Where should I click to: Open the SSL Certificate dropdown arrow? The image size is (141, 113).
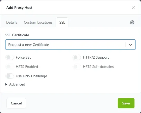tap(131, 45)
